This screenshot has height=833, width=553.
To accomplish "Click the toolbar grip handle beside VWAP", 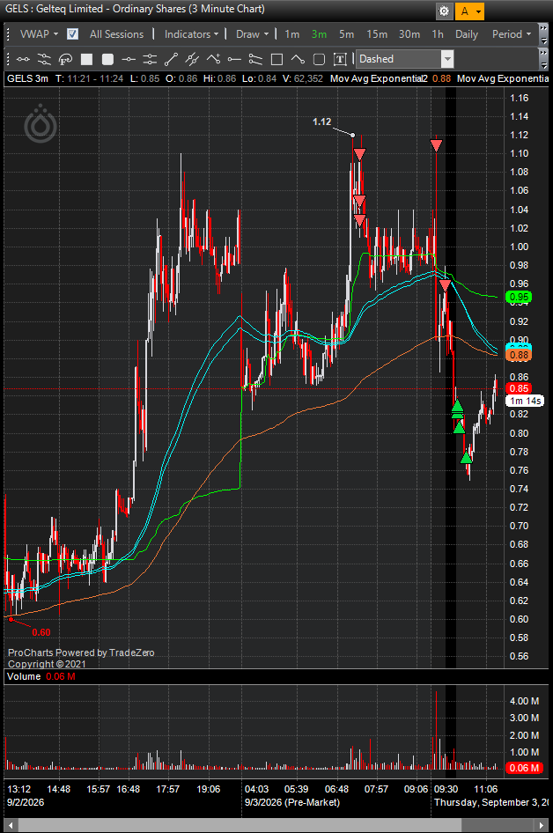I will pos(8,34).
